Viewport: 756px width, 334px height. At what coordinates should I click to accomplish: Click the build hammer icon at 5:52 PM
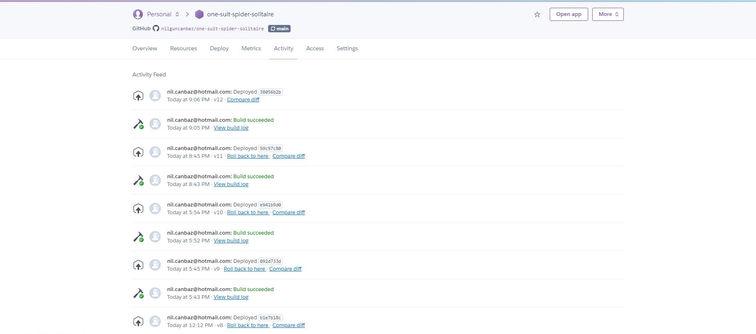138,237
